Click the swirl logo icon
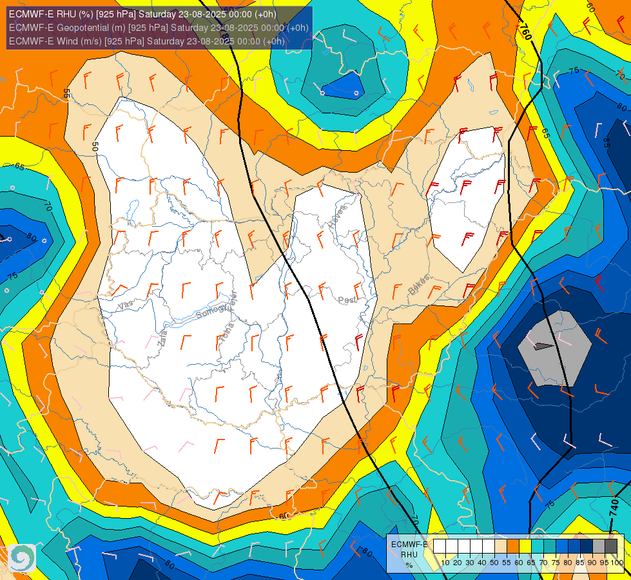This screenshot has width=631, height=580. 22,557
